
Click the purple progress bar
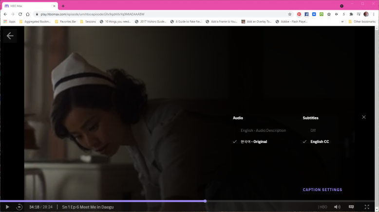coord(101,201)
